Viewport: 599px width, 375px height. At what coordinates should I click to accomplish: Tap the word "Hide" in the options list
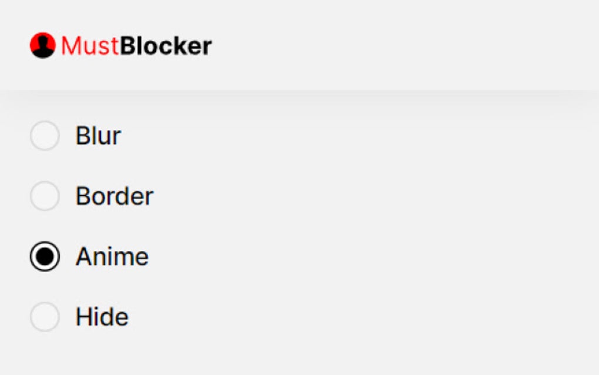(102, 317)
